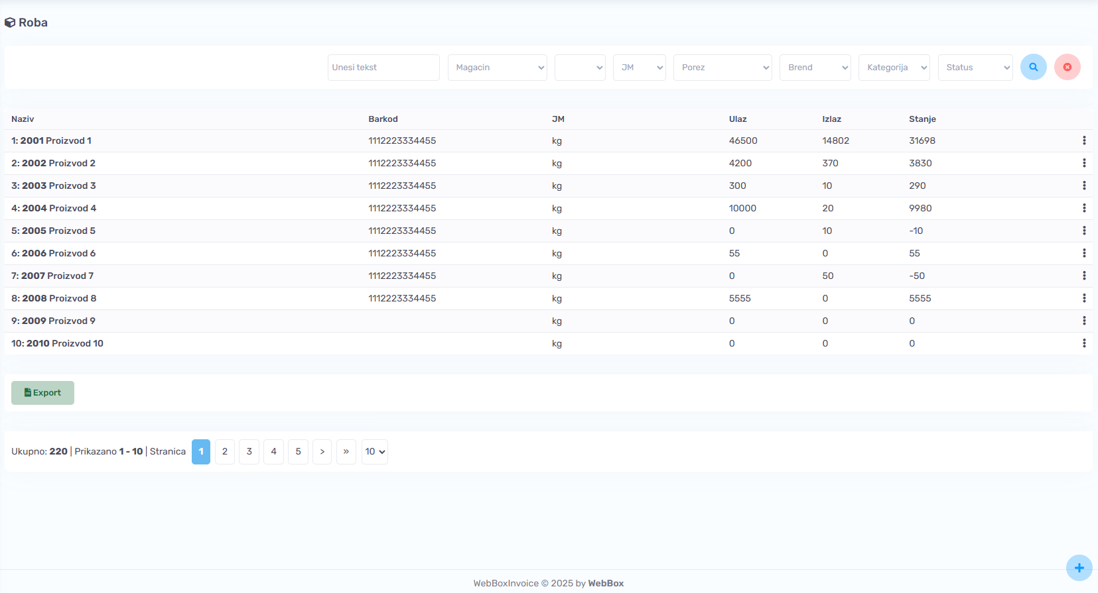This screenshot has height=593, width=1098.
Task: Jump to last page double arrow
Action: coord(346,452)
